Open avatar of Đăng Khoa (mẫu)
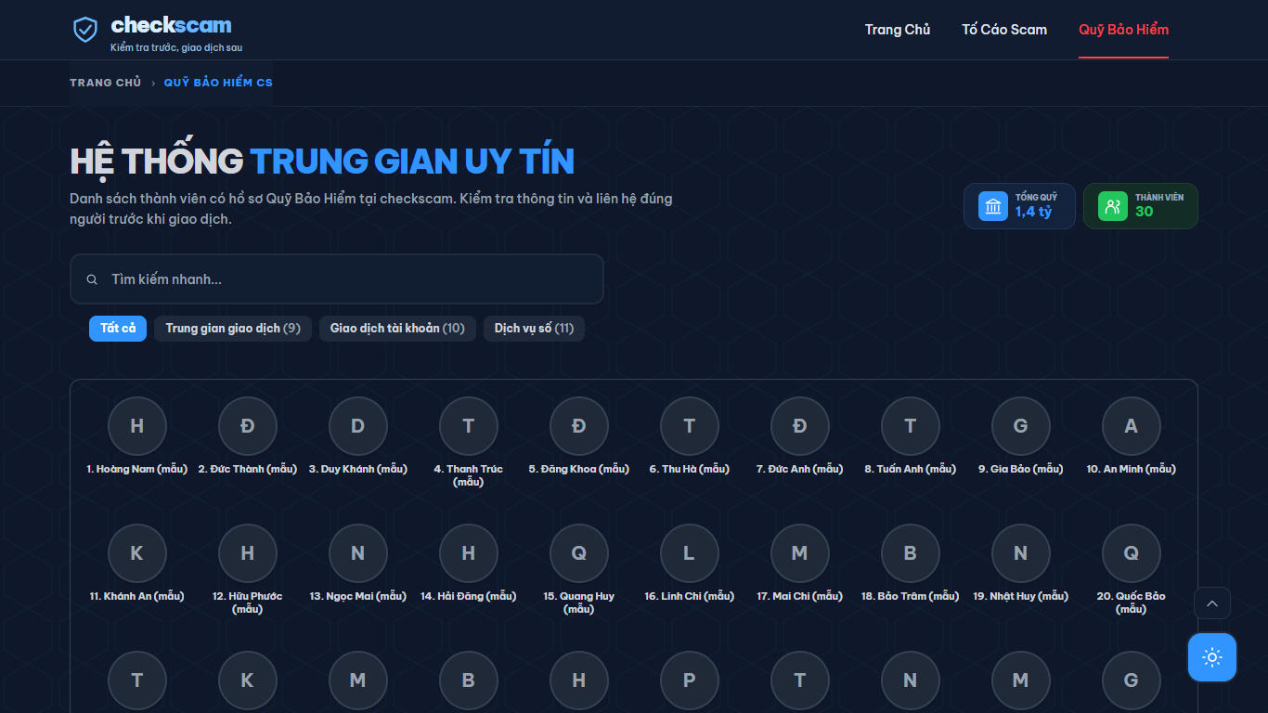 578,426
